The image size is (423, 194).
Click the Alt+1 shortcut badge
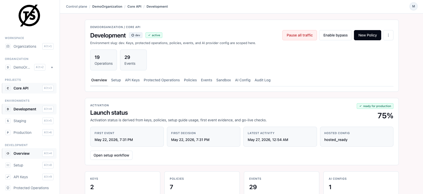48,46
